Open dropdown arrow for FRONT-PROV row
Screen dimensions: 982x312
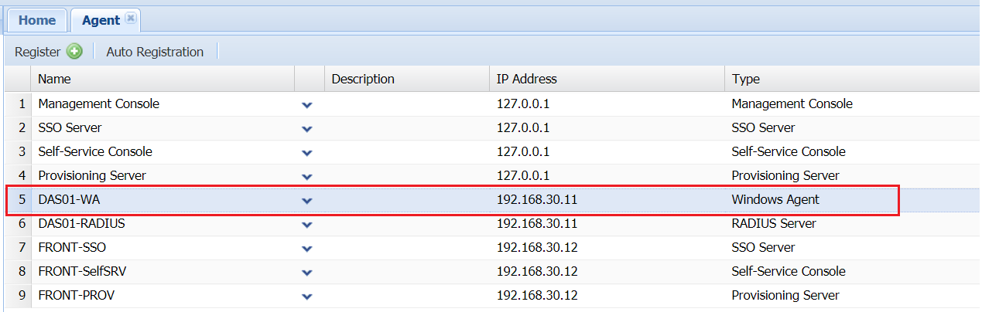[307, 296]
